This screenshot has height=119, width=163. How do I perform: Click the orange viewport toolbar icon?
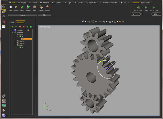pyautogui.click(x=120, y=22)
